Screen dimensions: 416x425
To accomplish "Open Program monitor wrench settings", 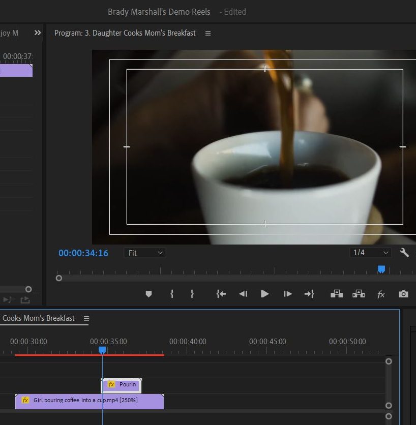I will click(404, 253).
